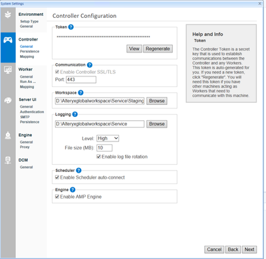Open Server UI SMTP page

[x=25, y=117]
